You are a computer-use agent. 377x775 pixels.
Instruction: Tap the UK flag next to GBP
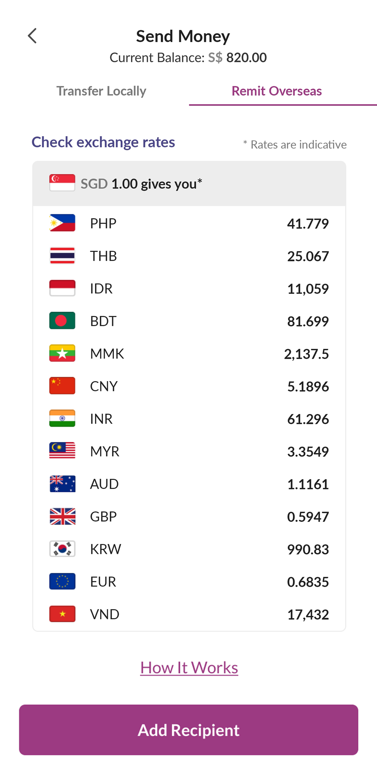[62, 516]
